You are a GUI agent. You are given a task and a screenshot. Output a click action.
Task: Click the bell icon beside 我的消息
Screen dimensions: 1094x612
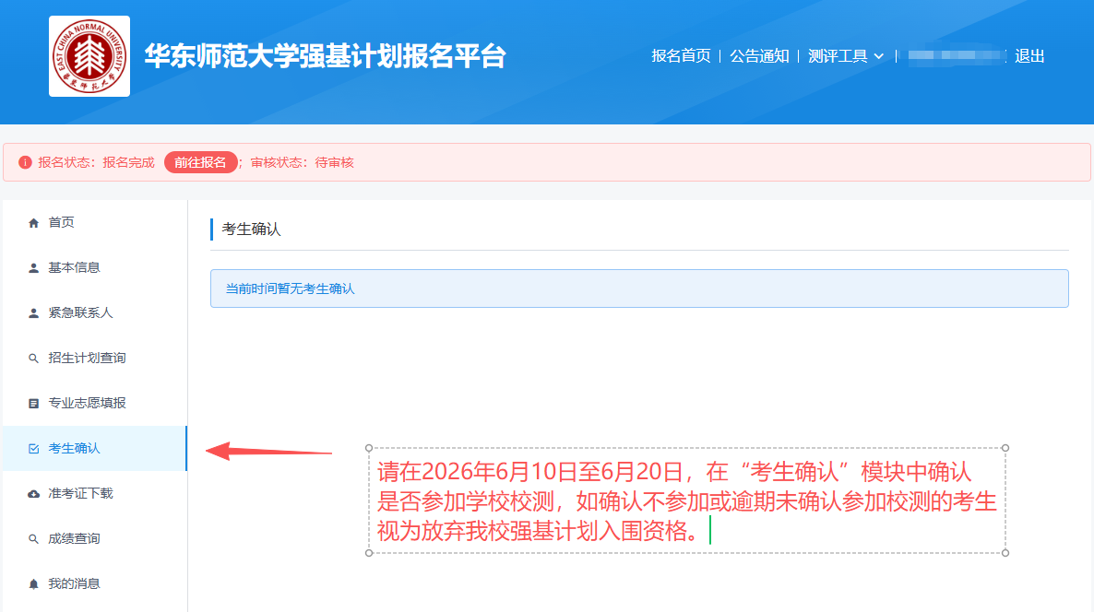coord(34,584)
